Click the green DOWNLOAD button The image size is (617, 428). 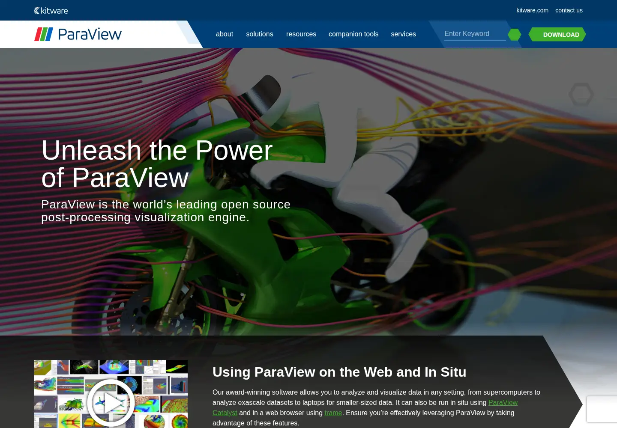[557, 35]
